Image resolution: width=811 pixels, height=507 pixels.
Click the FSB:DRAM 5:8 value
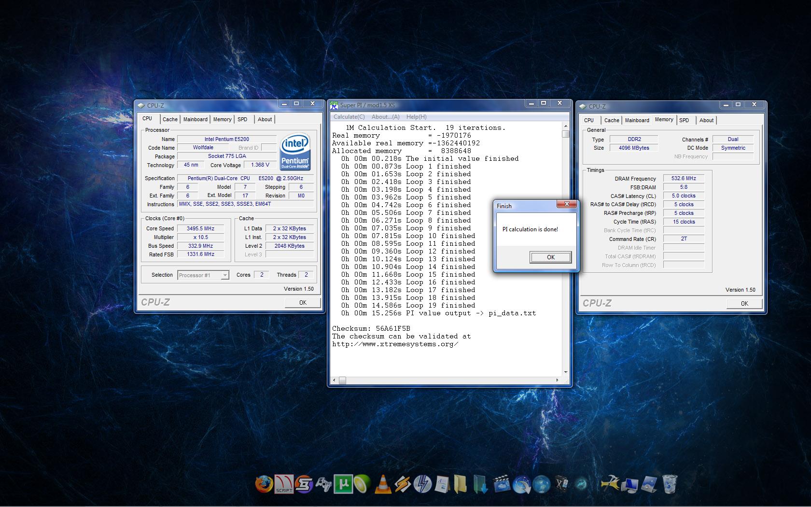coord(684,187)
